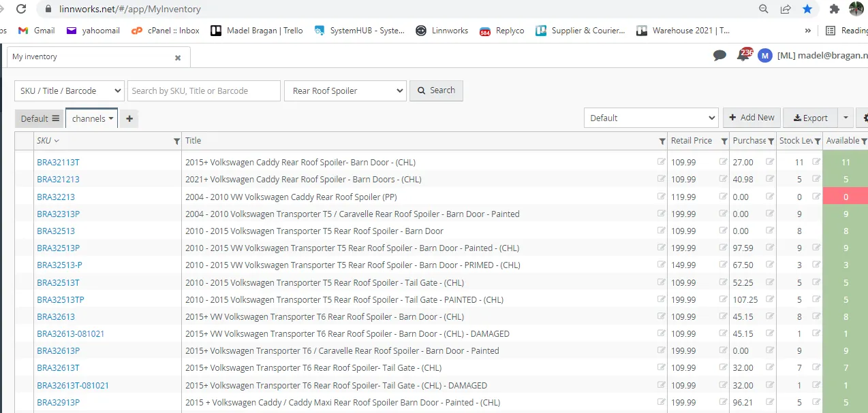Edit title of BRA32913P row
Viewport: 868px width, 413px height.
pos(661,401)
